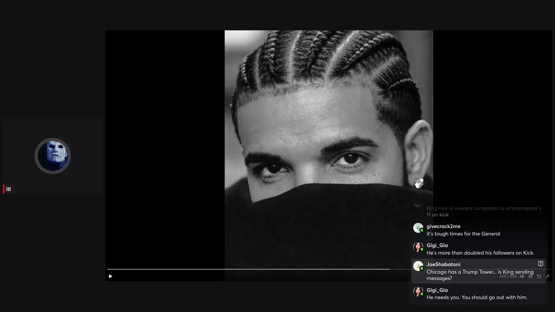Click the masked-face profile avatar

(x=52, y=156)
